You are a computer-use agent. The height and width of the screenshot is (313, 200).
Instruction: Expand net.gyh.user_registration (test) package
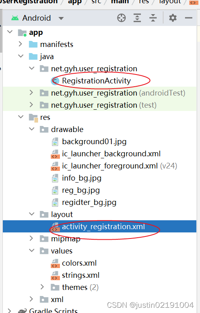pyautogui.click(x=31, y=105)
